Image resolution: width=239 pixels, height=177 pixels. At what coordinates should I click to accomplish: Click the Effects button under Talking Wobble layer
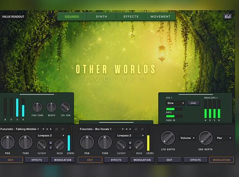tap(36, 160)
